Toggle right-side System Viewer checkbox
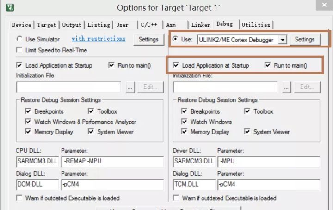The height and width of the screenshot is (210, 333). (x=247, y=132)
